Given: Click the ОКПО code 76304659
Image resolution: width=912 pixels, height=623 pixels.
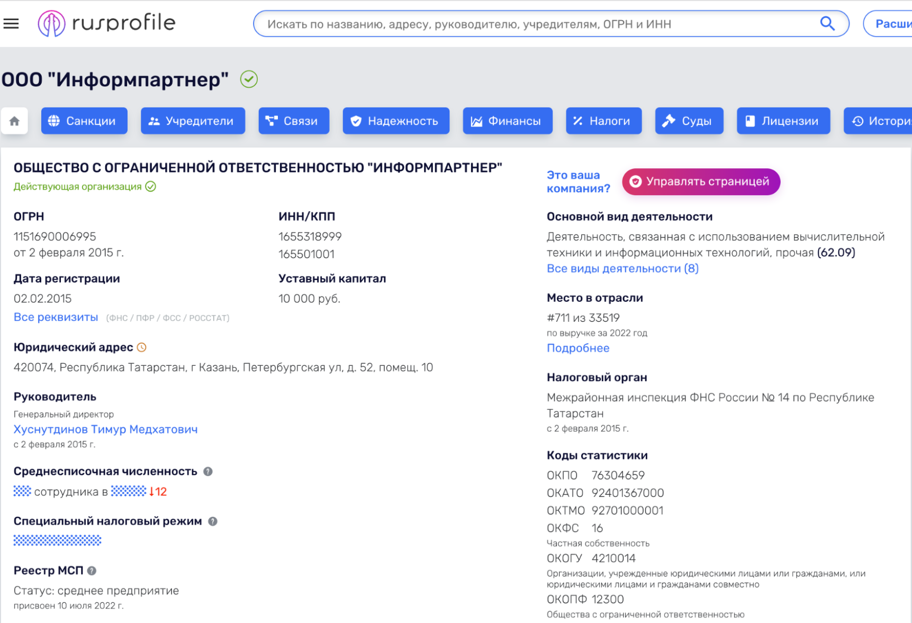Looking at the screenshot, I should 618,475.
